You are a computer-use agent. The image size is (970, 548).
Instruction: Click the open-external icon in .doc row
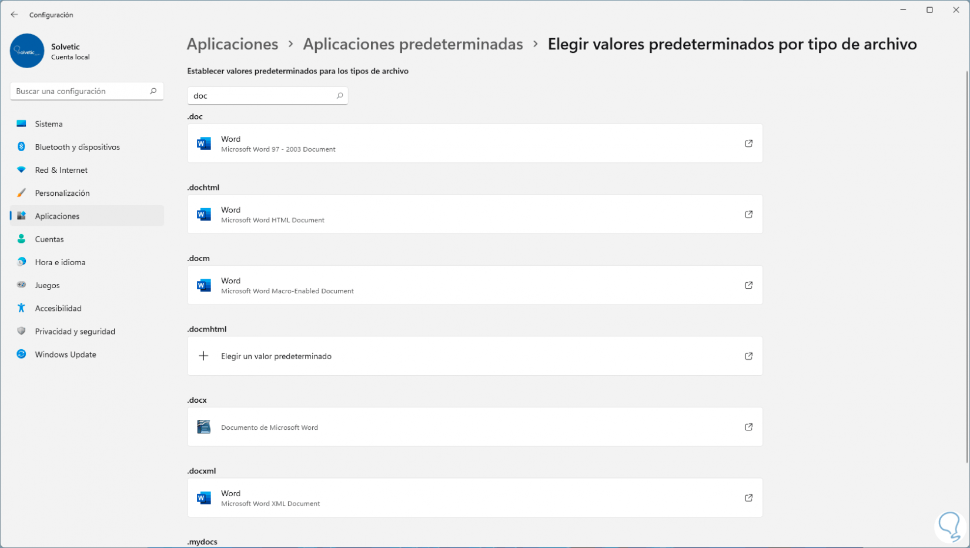click(748, 143)
